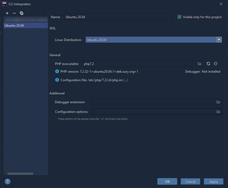228x188 pixels.
Task: Add a new CLI interpreter
Action: 7,13
